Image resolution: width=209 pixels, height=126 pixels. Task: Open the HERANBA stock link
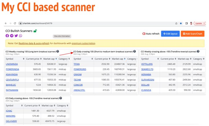click(146, 74)
